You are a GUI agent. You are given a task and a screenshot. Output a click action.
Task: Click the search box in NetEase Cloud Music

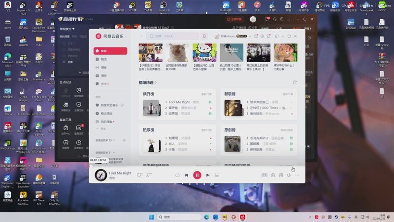click(x=172, y=36)
